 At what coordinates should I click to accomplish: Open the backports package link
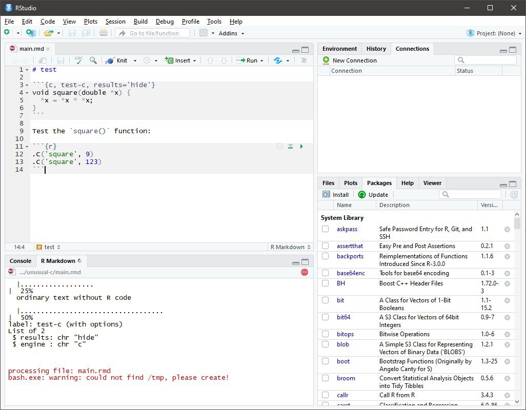[350, 256]
